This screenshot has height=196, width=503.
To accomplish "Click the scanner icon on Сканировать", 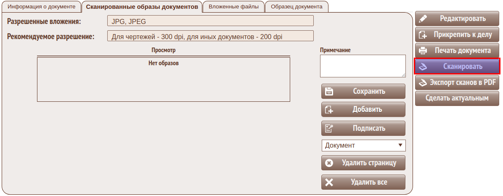I will pyautogui.click(x=423, y=66).
